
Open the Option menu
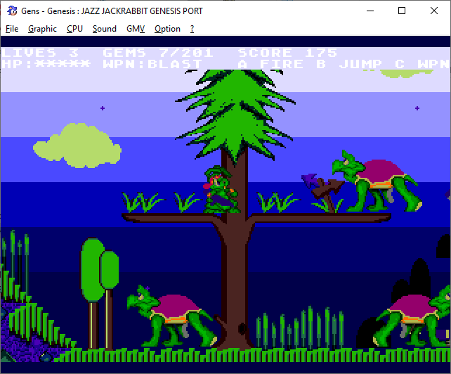(167, 29)
